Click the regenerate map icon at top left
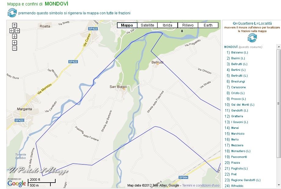 [x=12, y=13]
